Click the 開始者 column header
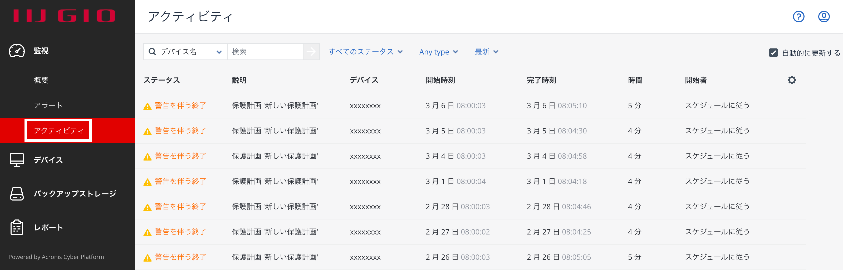 696,80
